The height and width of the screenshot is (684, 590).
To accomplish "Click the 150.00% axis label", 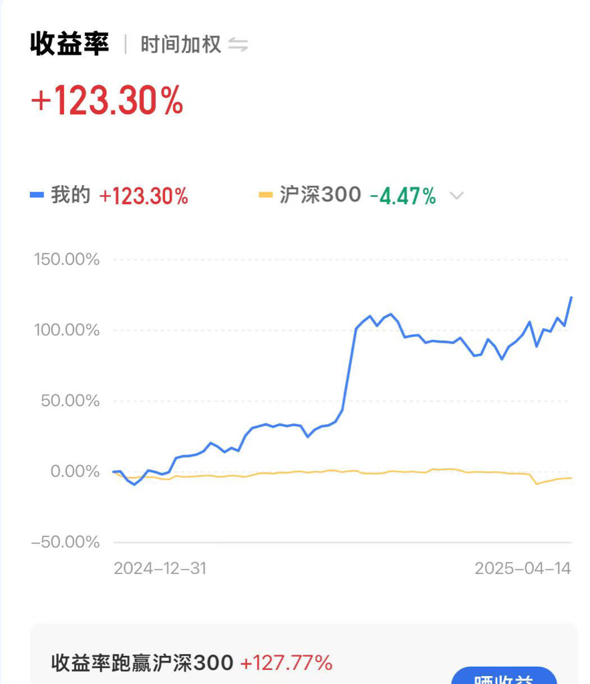I will click(67, 259).
